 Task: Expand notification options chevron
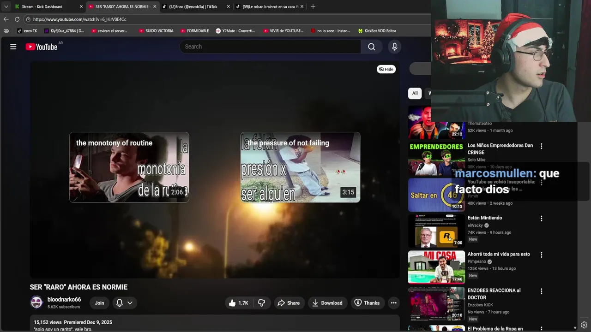point(130,303)
